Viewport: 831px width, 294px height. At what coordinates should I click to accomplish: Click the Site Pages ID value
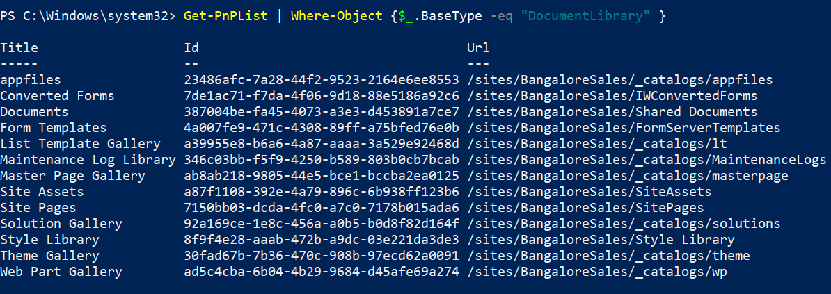click(322, 208)
